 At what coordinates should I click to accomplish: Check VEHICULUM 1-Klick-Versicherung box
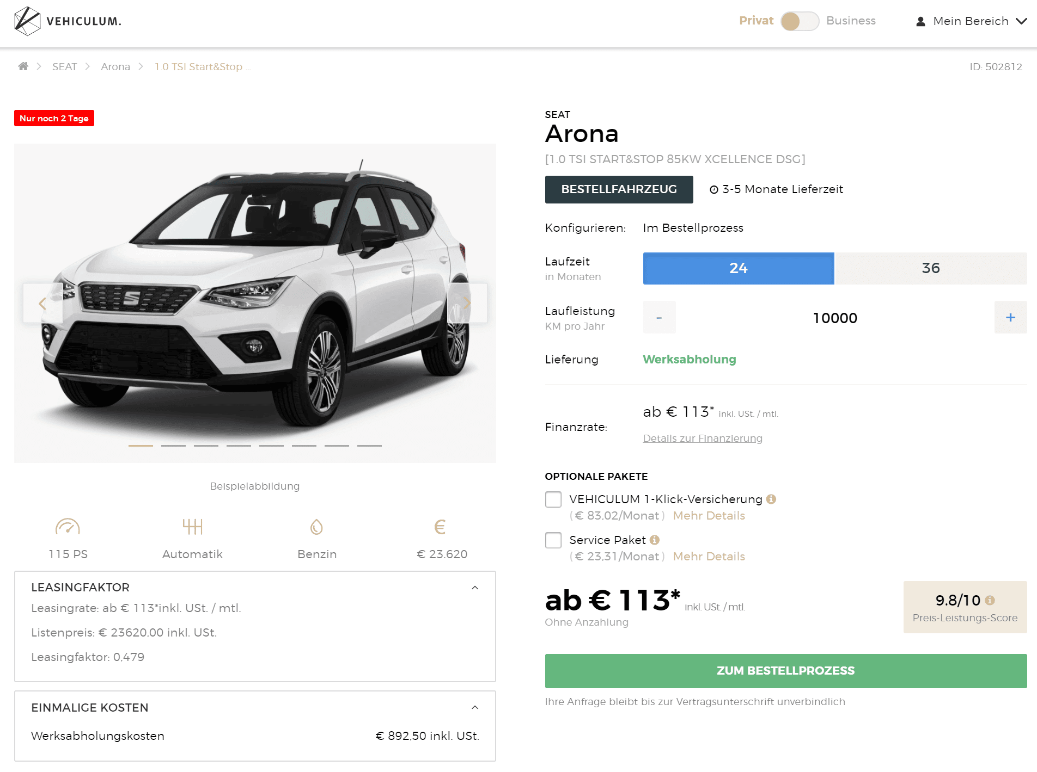553,499
